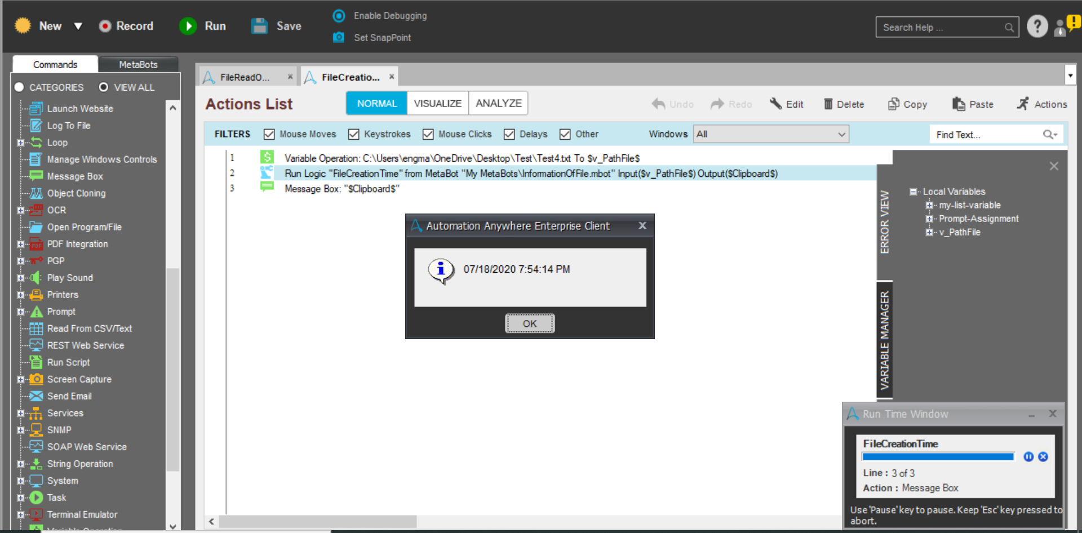Expand the OCR command category
The height and width of the screenshot is (533, 1082).
click(20, 210)
